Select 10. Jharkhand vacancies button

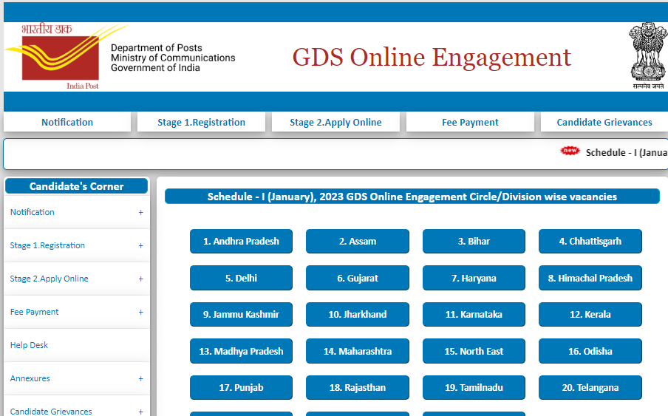358,314
